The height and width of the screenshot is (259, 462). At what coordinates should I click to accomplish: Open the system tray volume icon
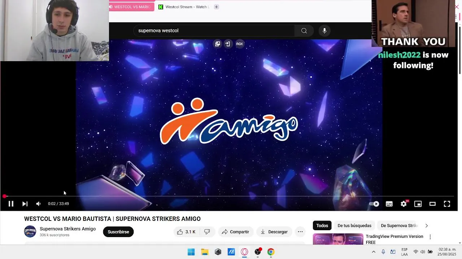point(423,252)
